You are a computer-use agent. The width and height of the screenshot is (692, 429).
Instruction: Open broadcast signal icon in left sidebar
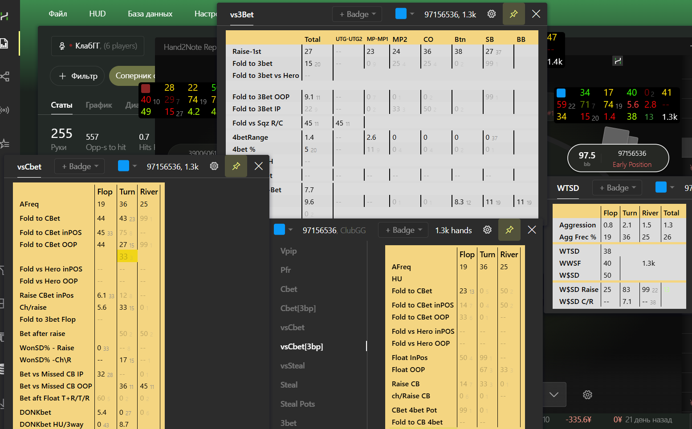tap(5, 110)
